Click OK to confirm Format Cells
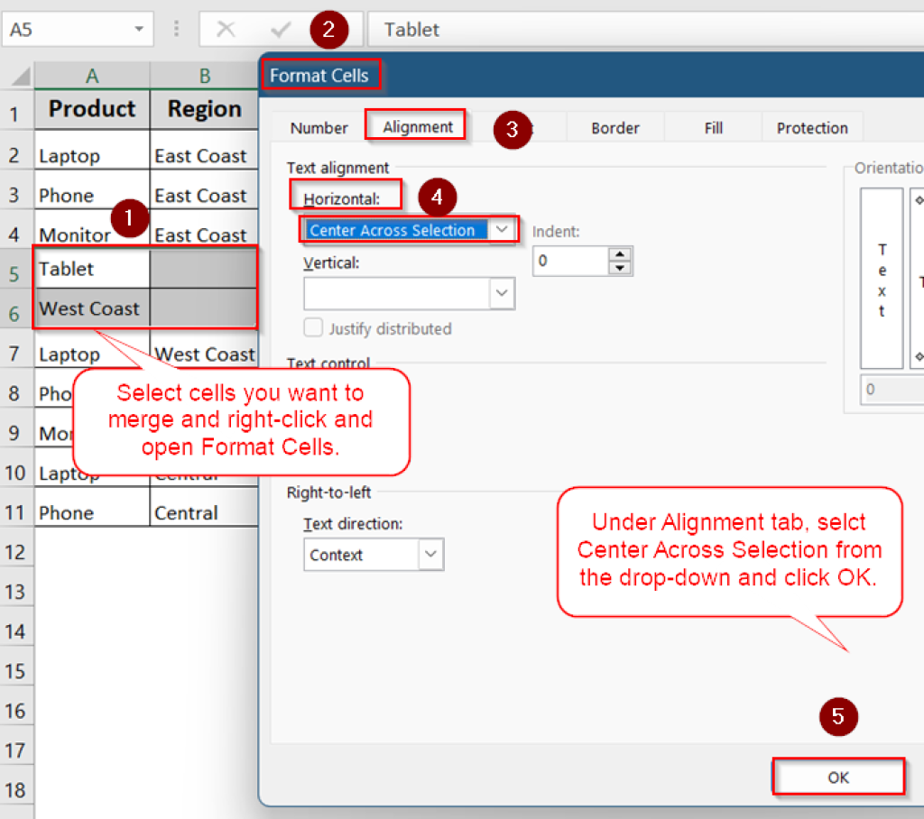The height and width of the screenshot is (819, 924). click(x=838, y=777)
